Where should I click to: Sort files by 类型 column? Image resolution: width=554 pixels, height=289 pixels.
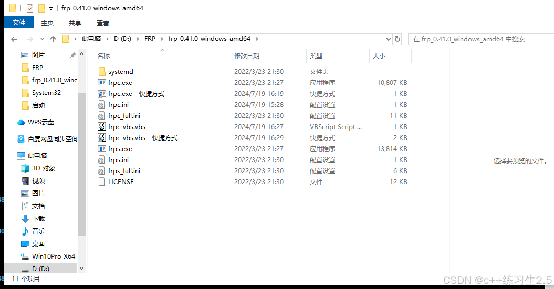click(338, 56)
